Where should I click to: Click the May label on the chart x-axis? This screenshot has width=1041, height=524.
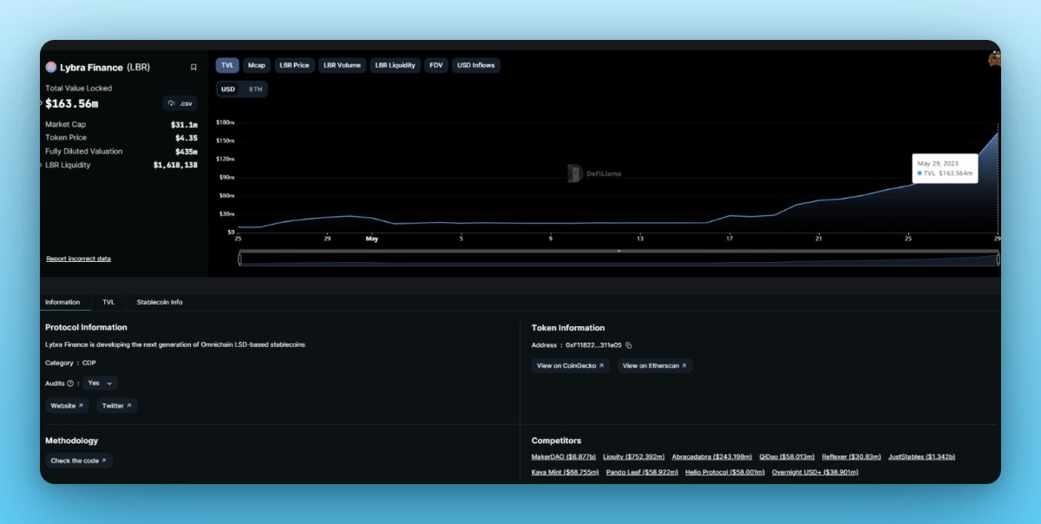tap(372, 239)
